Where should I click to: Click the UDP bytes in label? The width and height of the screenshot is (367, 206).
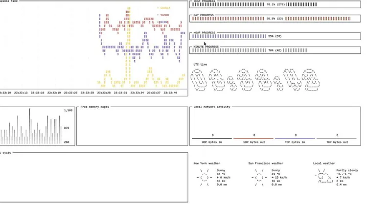click(212, 142)
